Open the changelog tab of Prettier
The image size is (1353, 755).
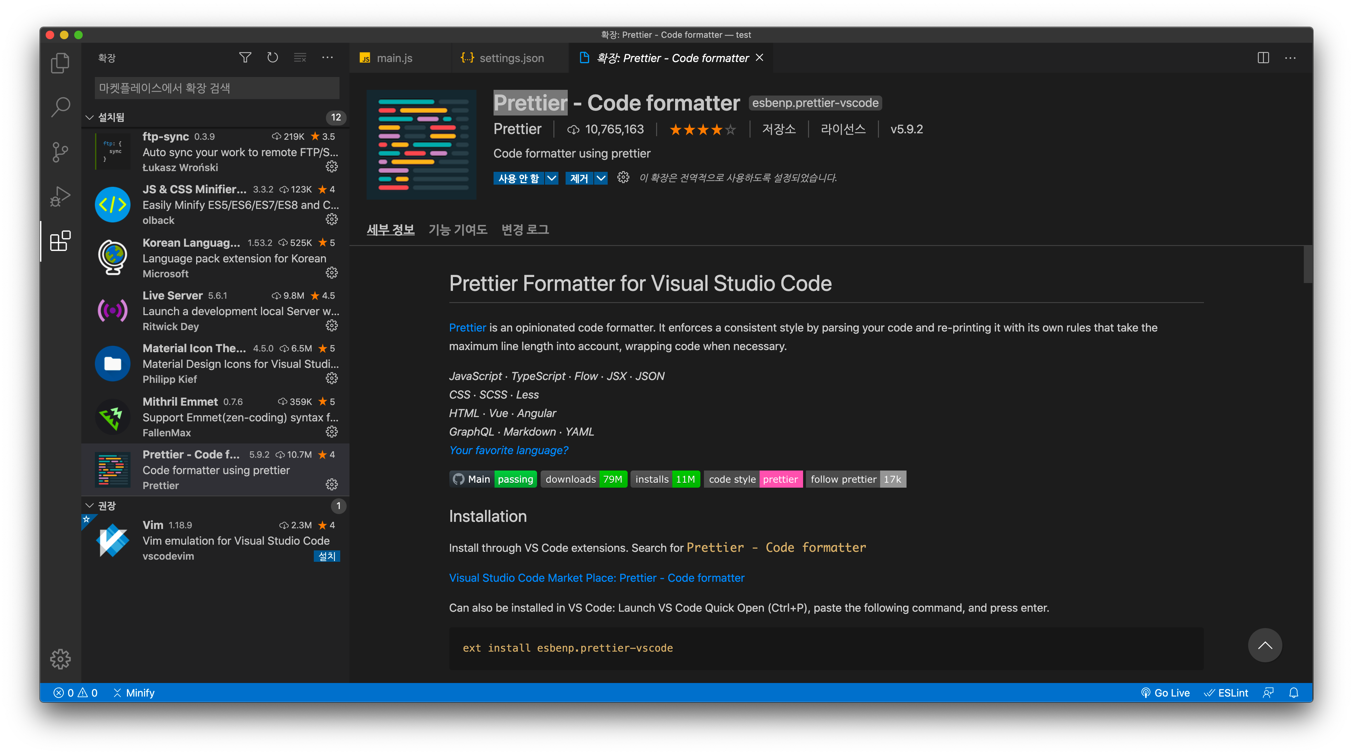tap(525, 230)
